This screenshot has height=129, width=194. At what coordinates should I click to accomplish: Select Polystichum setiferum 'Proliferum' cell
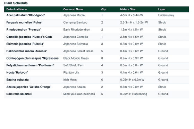click(x=30, y=65)
